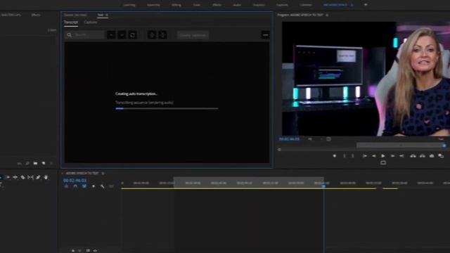Viewport: 450px width, 253px height.
Task: Click the Project panel Find icon
Action: (27, 163)
